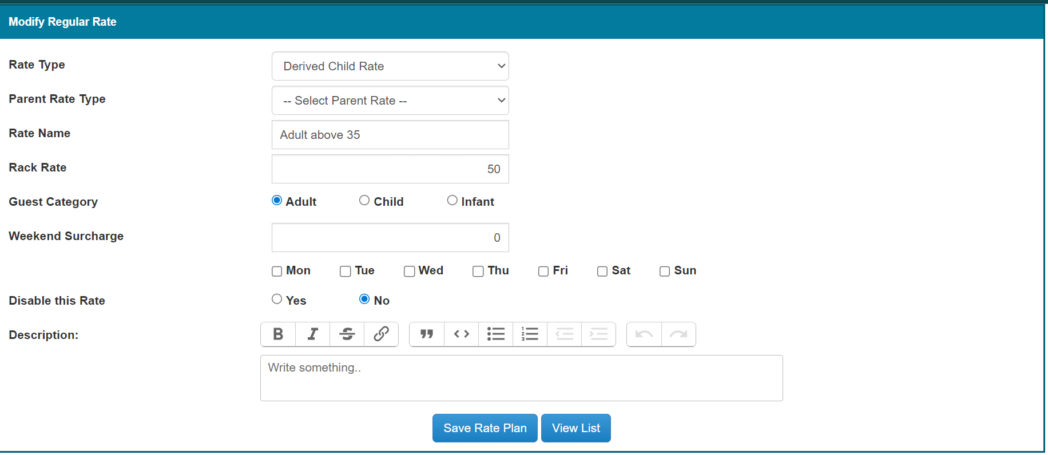Insert a link using the link icon
The image size is (1048, 455).
tap(381, 334)
